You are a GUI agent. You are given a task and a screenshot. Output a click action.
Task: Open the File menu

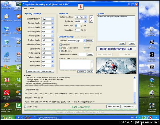pos(25,9)
